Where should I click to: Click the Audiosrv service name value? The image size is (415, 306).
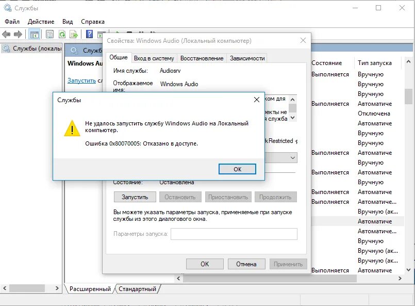[170, 71]
